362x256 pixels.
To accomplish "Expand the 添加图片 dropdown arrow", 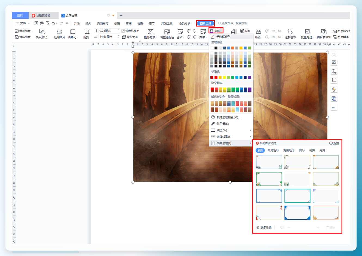I will tap(32, 31).
